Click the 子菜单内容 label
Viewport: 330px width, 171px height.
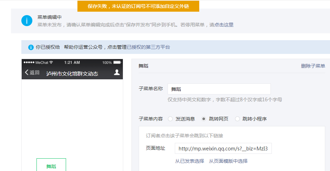151,119
